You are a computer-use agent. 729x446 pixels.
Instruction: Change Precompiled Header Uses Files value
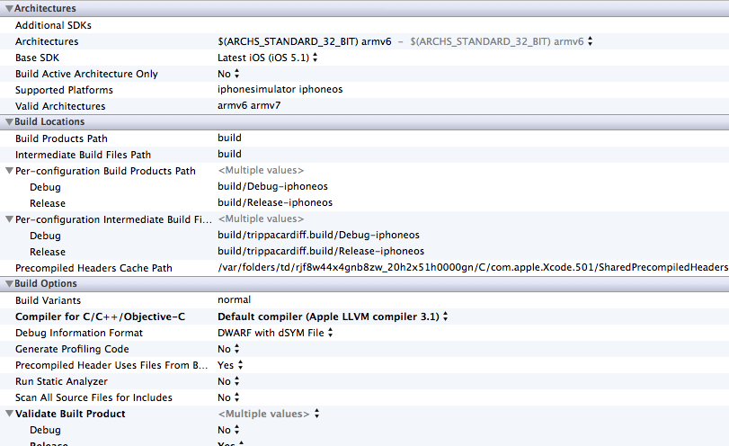(230, 365)
